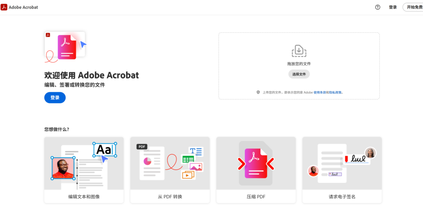
Task: Select the 压缩 PDF label
Action: tap(256, 197)
